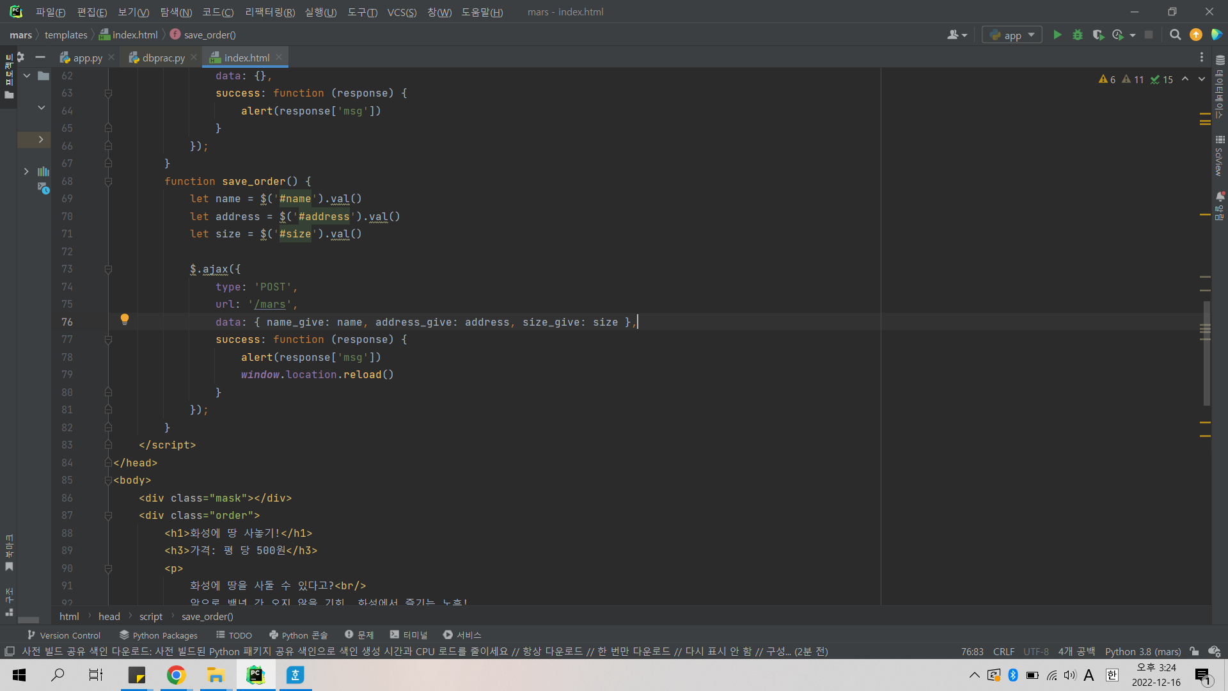Screen dimensions: 1228x691
Task: Close the index.html editor tab
Action: pos(279,57)
